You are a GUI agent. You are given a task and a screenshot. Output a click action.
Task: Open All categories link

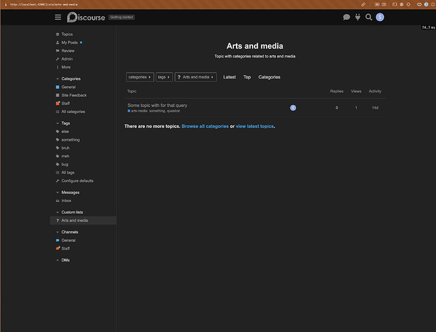tap(73, 112)
